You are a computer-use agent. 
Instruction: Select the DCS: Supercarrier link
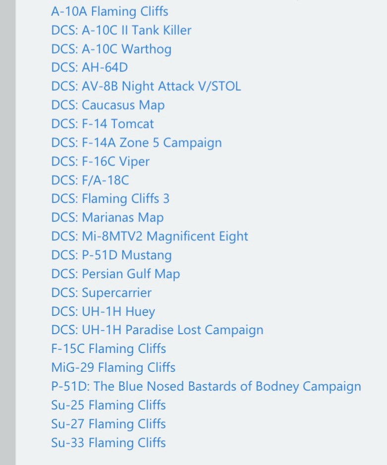click(x=101, y=293)
